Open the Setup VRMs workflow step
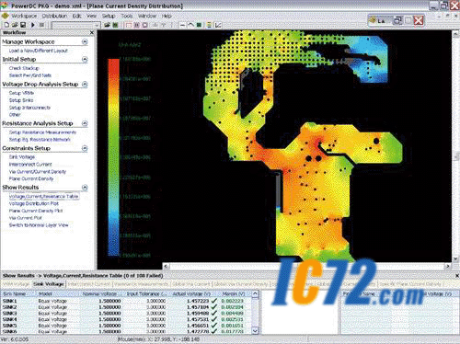 click(x=21, y=93)
